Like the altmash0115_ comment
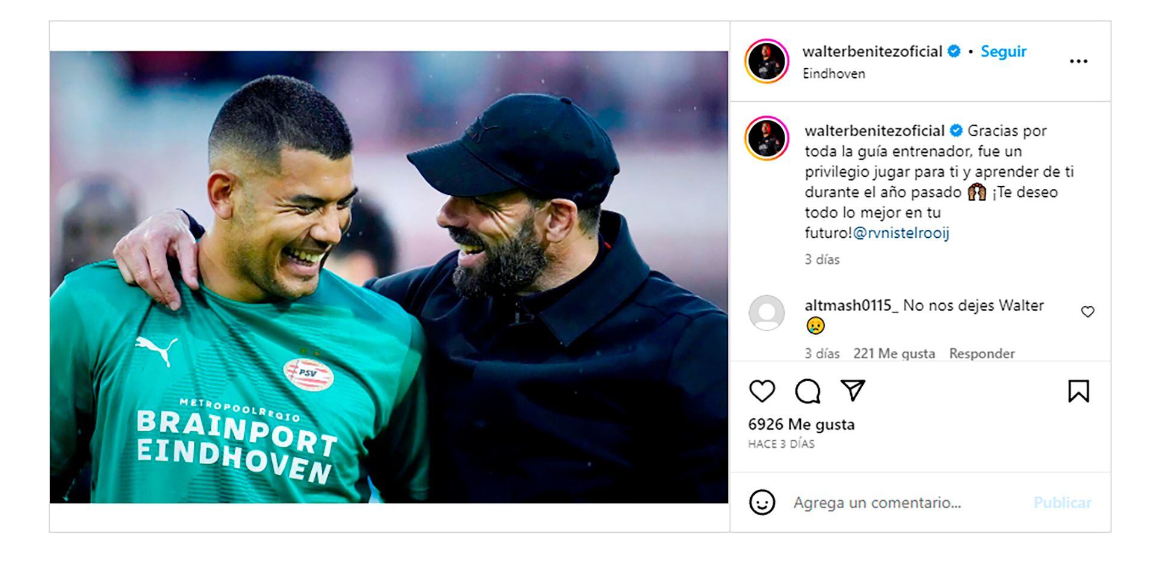This screenshot has height=576, width=1156. tap(1087, 312)
